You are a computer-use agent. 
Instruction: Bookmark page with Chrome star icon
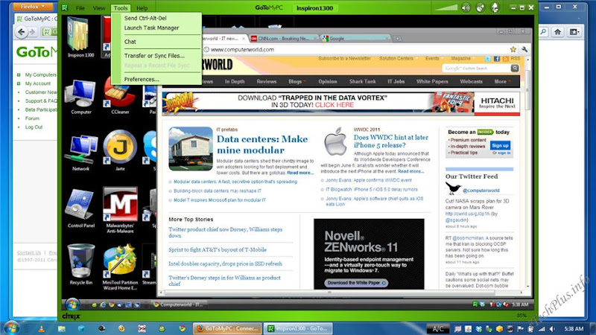[513, 49]
